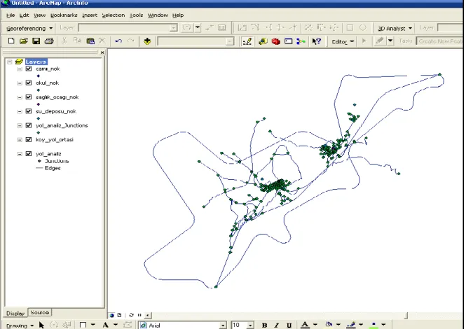This screenshot has width=466, height=329.
Task: Open the Editor dropdown menu
Action: pos(343,41)
